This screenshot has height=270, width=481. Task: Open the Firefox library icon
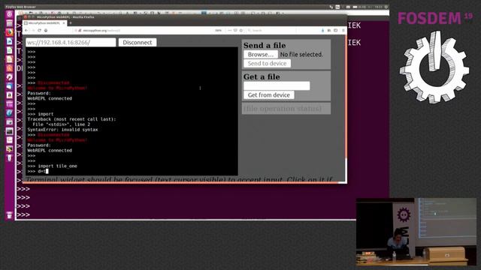(329, 31)
